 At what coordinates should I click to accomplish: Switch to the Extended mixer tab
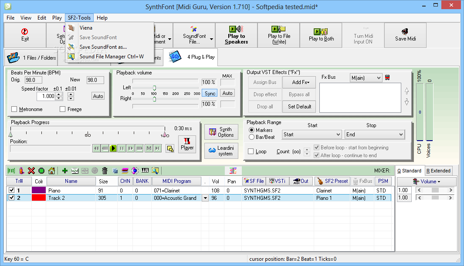438,171
